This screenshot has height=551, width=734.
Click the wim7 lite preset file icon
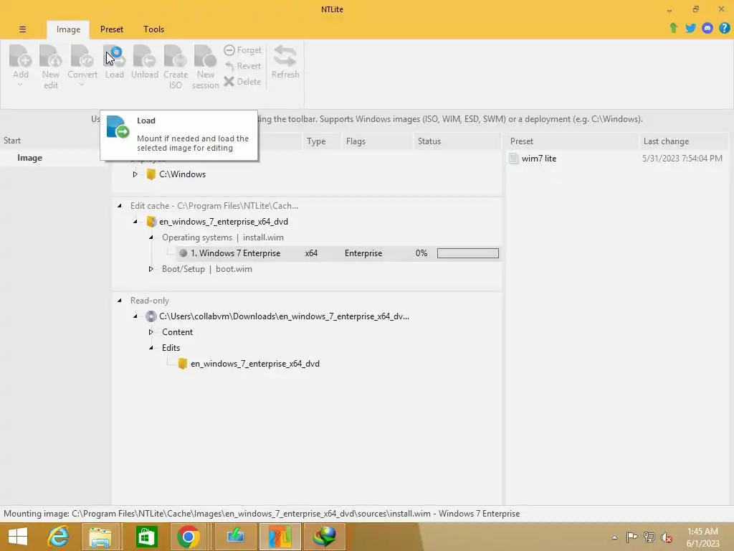click(513, 159)
